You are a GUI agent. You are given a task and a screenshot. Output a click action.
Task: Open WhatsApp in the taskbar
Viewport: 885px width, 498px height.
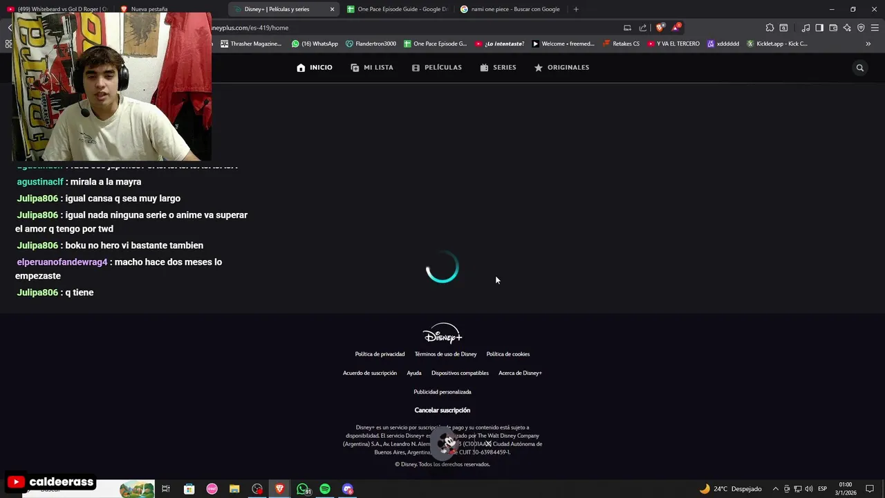pos(303,489)
